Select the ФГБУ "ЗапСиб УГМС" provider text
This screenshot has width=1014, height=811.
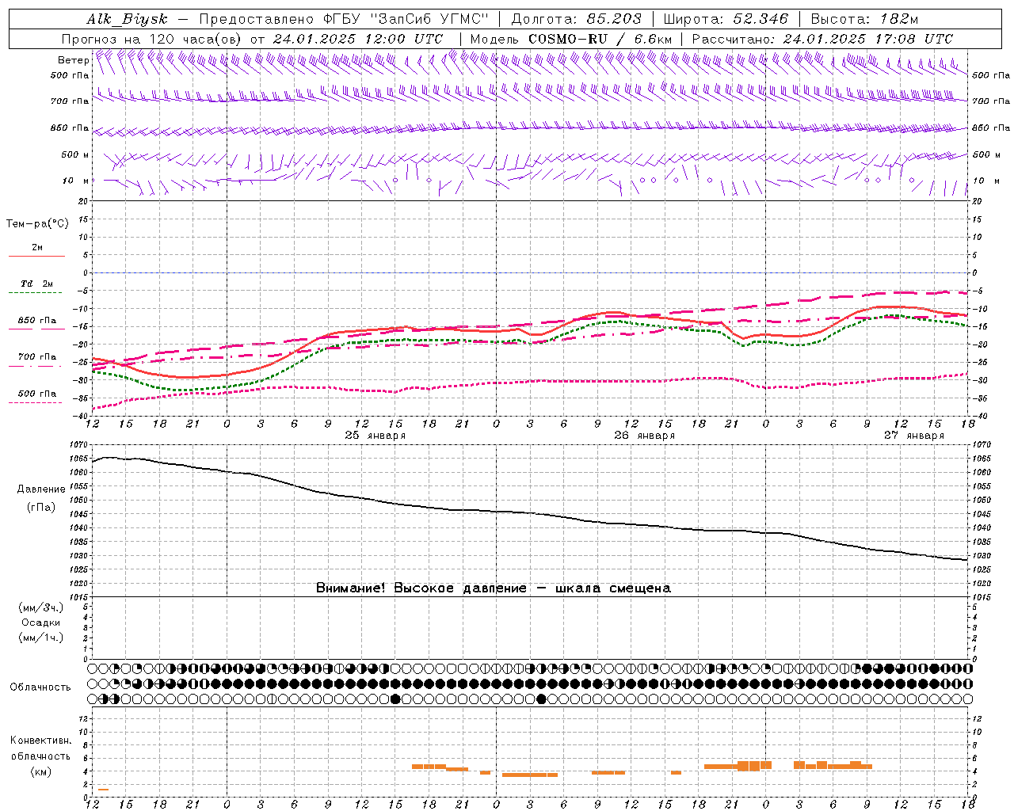[x=406, y=19]
